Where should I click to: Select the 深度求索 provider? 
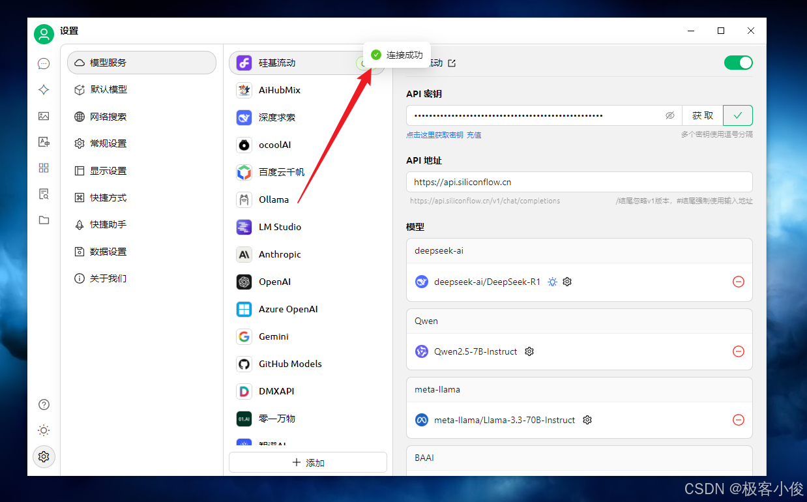point(307,117)
